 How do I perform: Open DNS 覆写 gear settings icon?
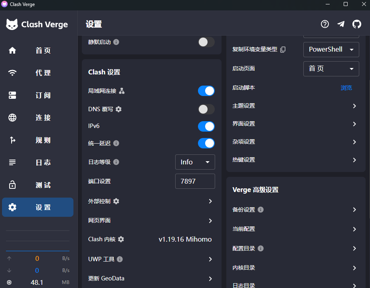(x=119, y=109)
